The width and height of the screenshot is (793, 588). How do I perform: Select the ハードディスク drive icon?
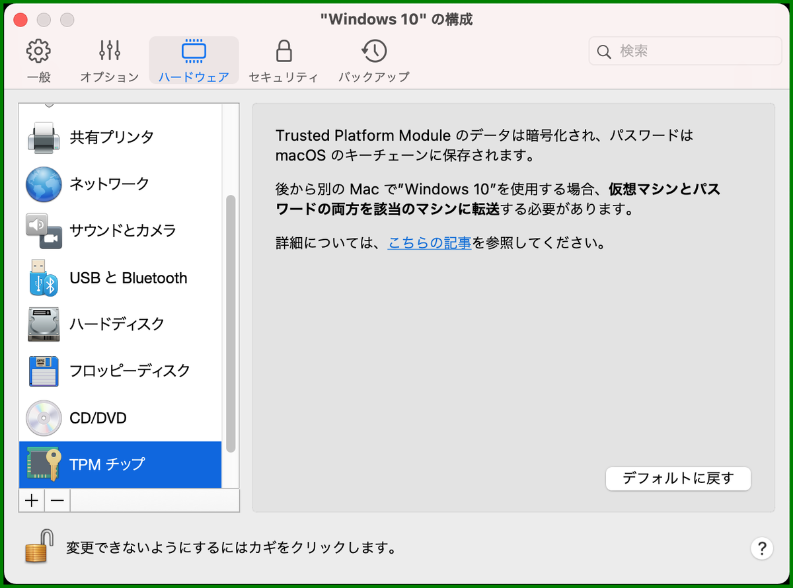[44, 324]
